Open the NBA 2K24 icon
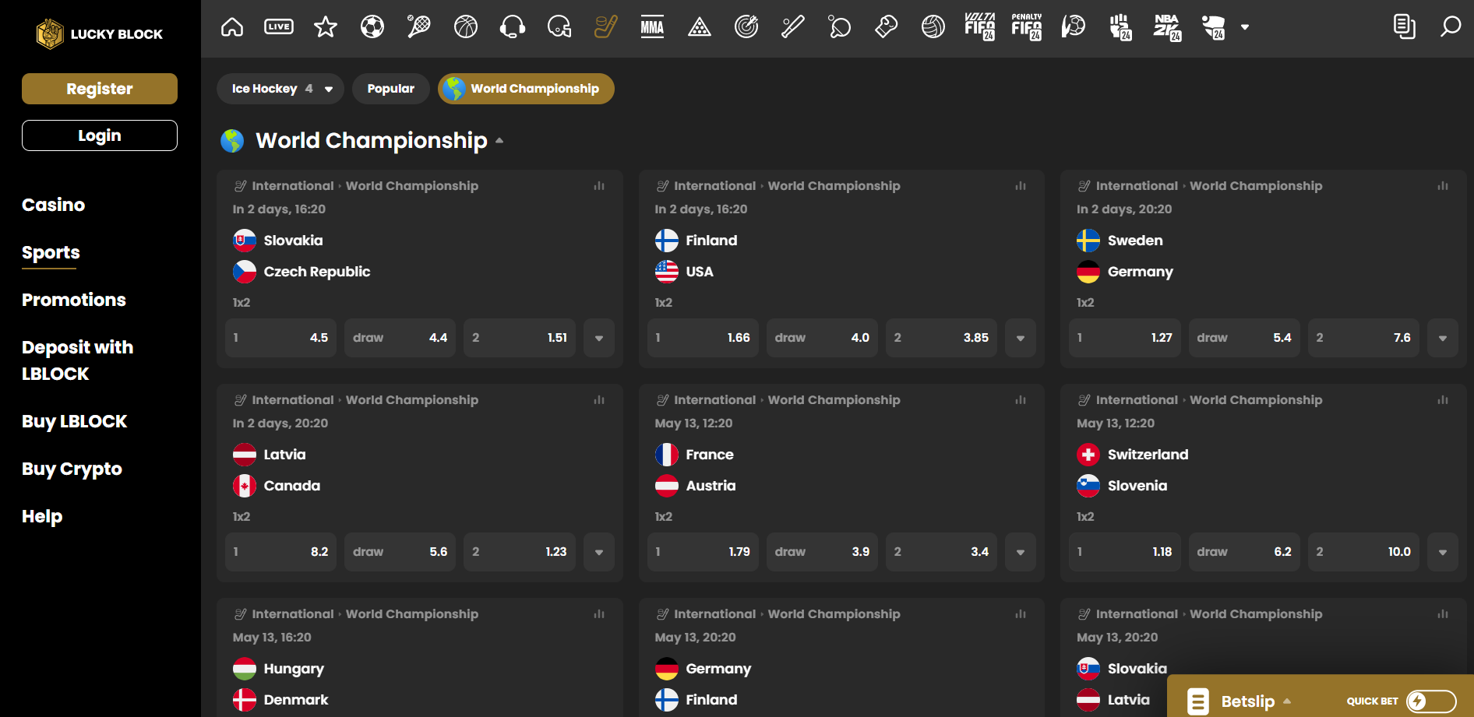This screenshot has height=717, width=1474. coord(1167,27)
